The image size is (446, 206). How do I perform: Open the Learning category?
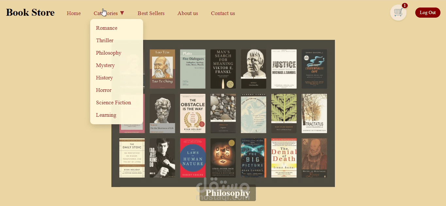[x=106, y=115]
